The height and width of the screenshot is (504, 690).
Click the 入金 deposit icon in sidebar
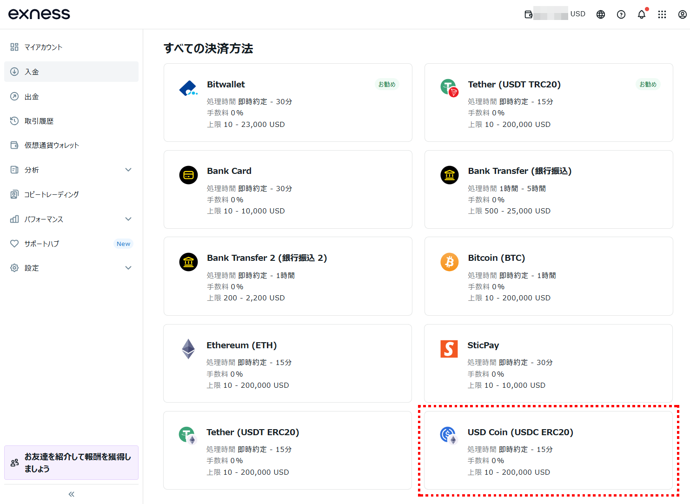(14, 72)
